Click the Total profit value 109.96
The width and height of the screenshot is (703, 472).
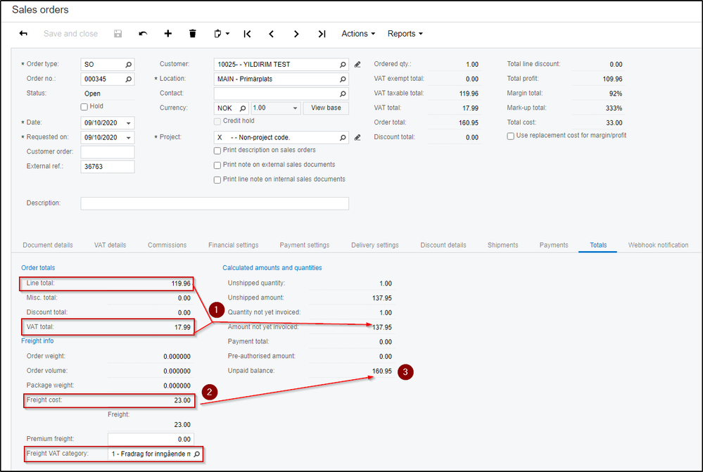tap(612, 79)
